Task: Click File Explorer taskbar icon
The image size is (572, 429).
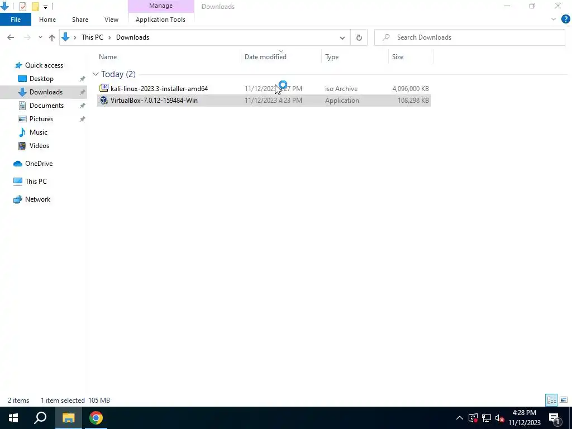Action: (68, 418)
